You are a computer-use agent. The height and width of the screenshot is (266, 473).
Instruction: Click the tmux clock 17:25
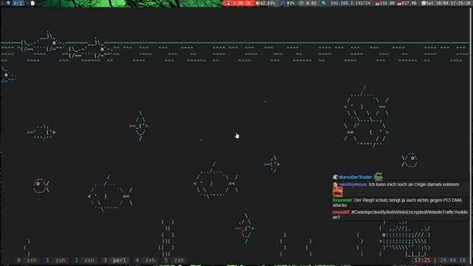pos(422,260)
